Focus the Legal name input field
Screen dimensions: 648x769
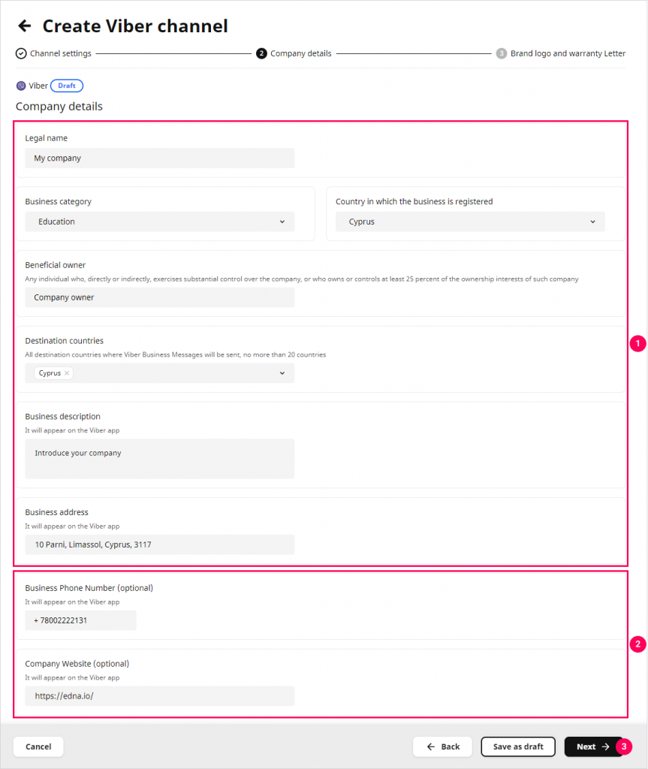(159, 158)
